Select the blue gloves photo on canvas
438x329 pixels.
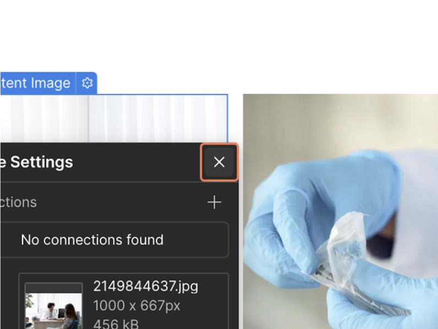[x=341, y=211]
